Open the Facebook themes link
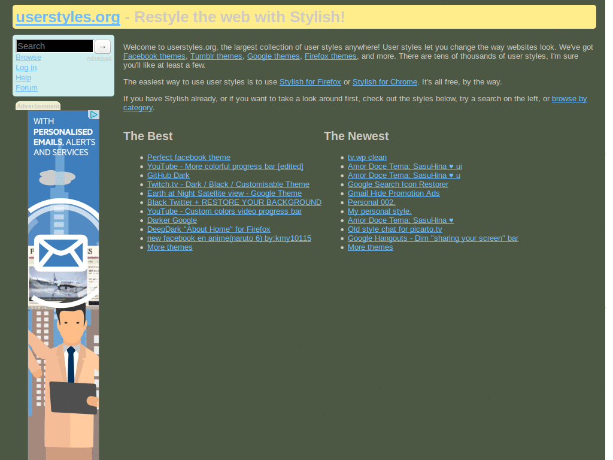The width and height of the screenshot is (613, 460). point(154,56)
